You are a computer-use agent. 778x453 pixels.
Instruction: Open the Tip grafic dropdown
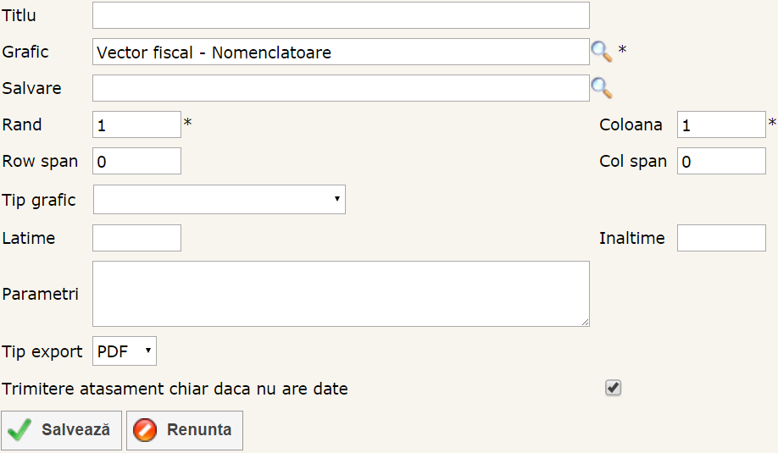(219, 200)
